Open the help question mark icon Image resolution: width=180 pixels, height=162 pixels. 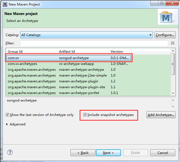click(10, 153)
